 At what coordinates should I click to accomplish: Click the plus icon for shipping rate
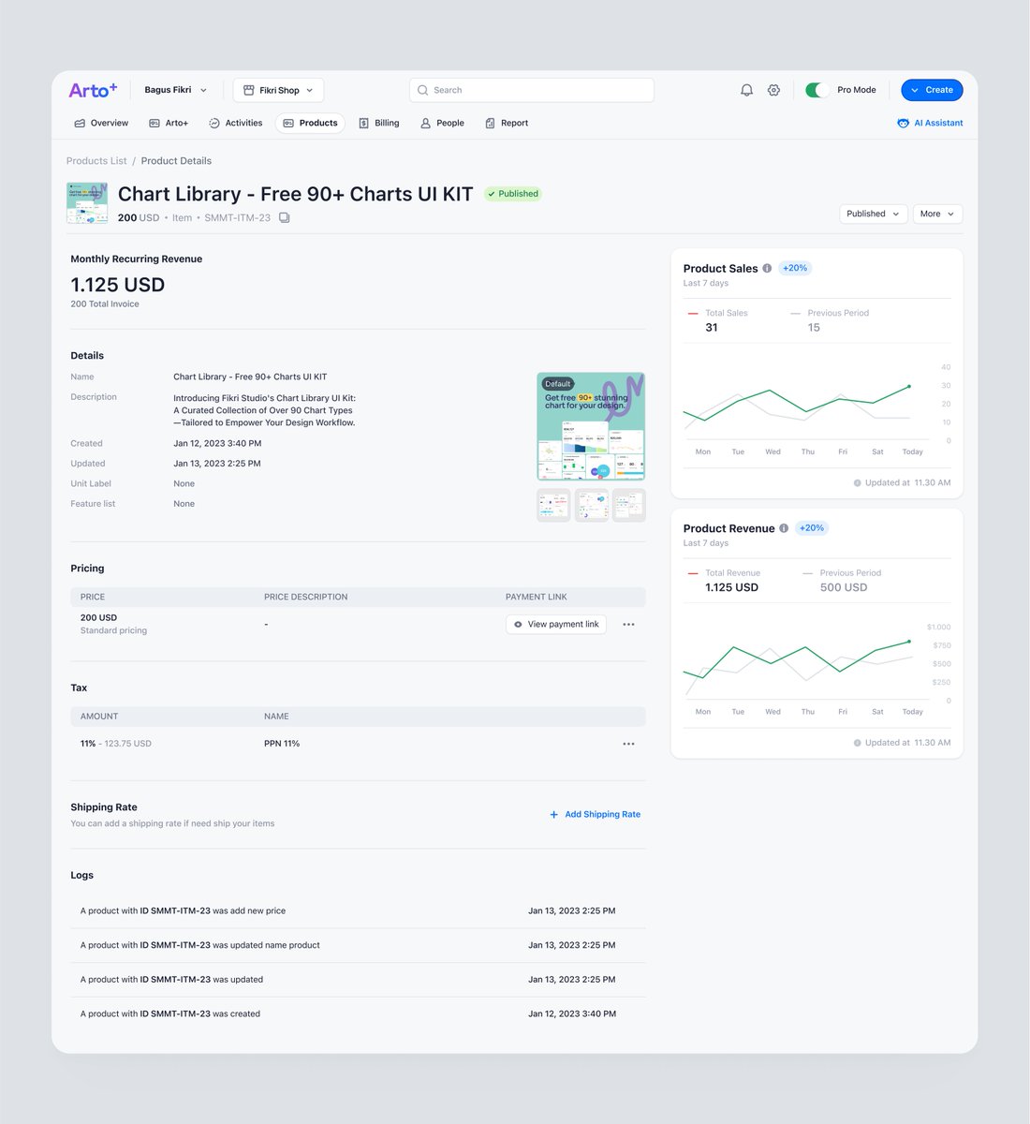click(x=554, y=815)
